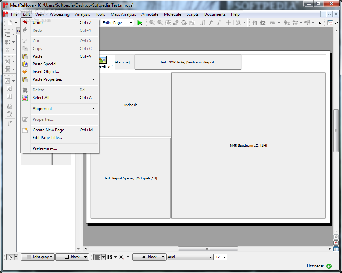Screen dimensions: 342x273
Task: Click the f1 trace toolbar icon
Action: pyautogui.click(x=254, y=23)
